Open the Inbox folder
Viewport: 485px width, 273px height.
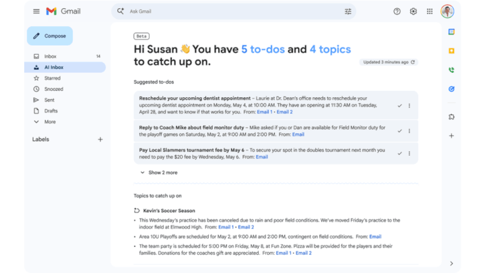[x=65, y=57]
